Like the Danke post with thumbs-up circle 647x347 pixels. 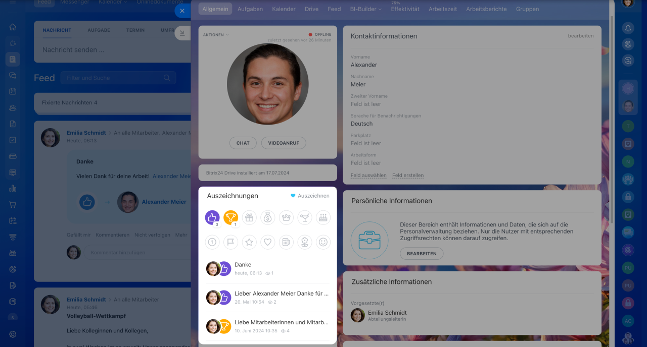pos(87,202)
